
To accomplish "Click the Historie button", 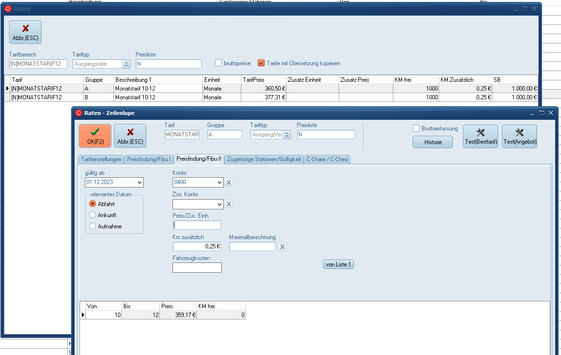I will pyautogui.click(x=432, y=142).
